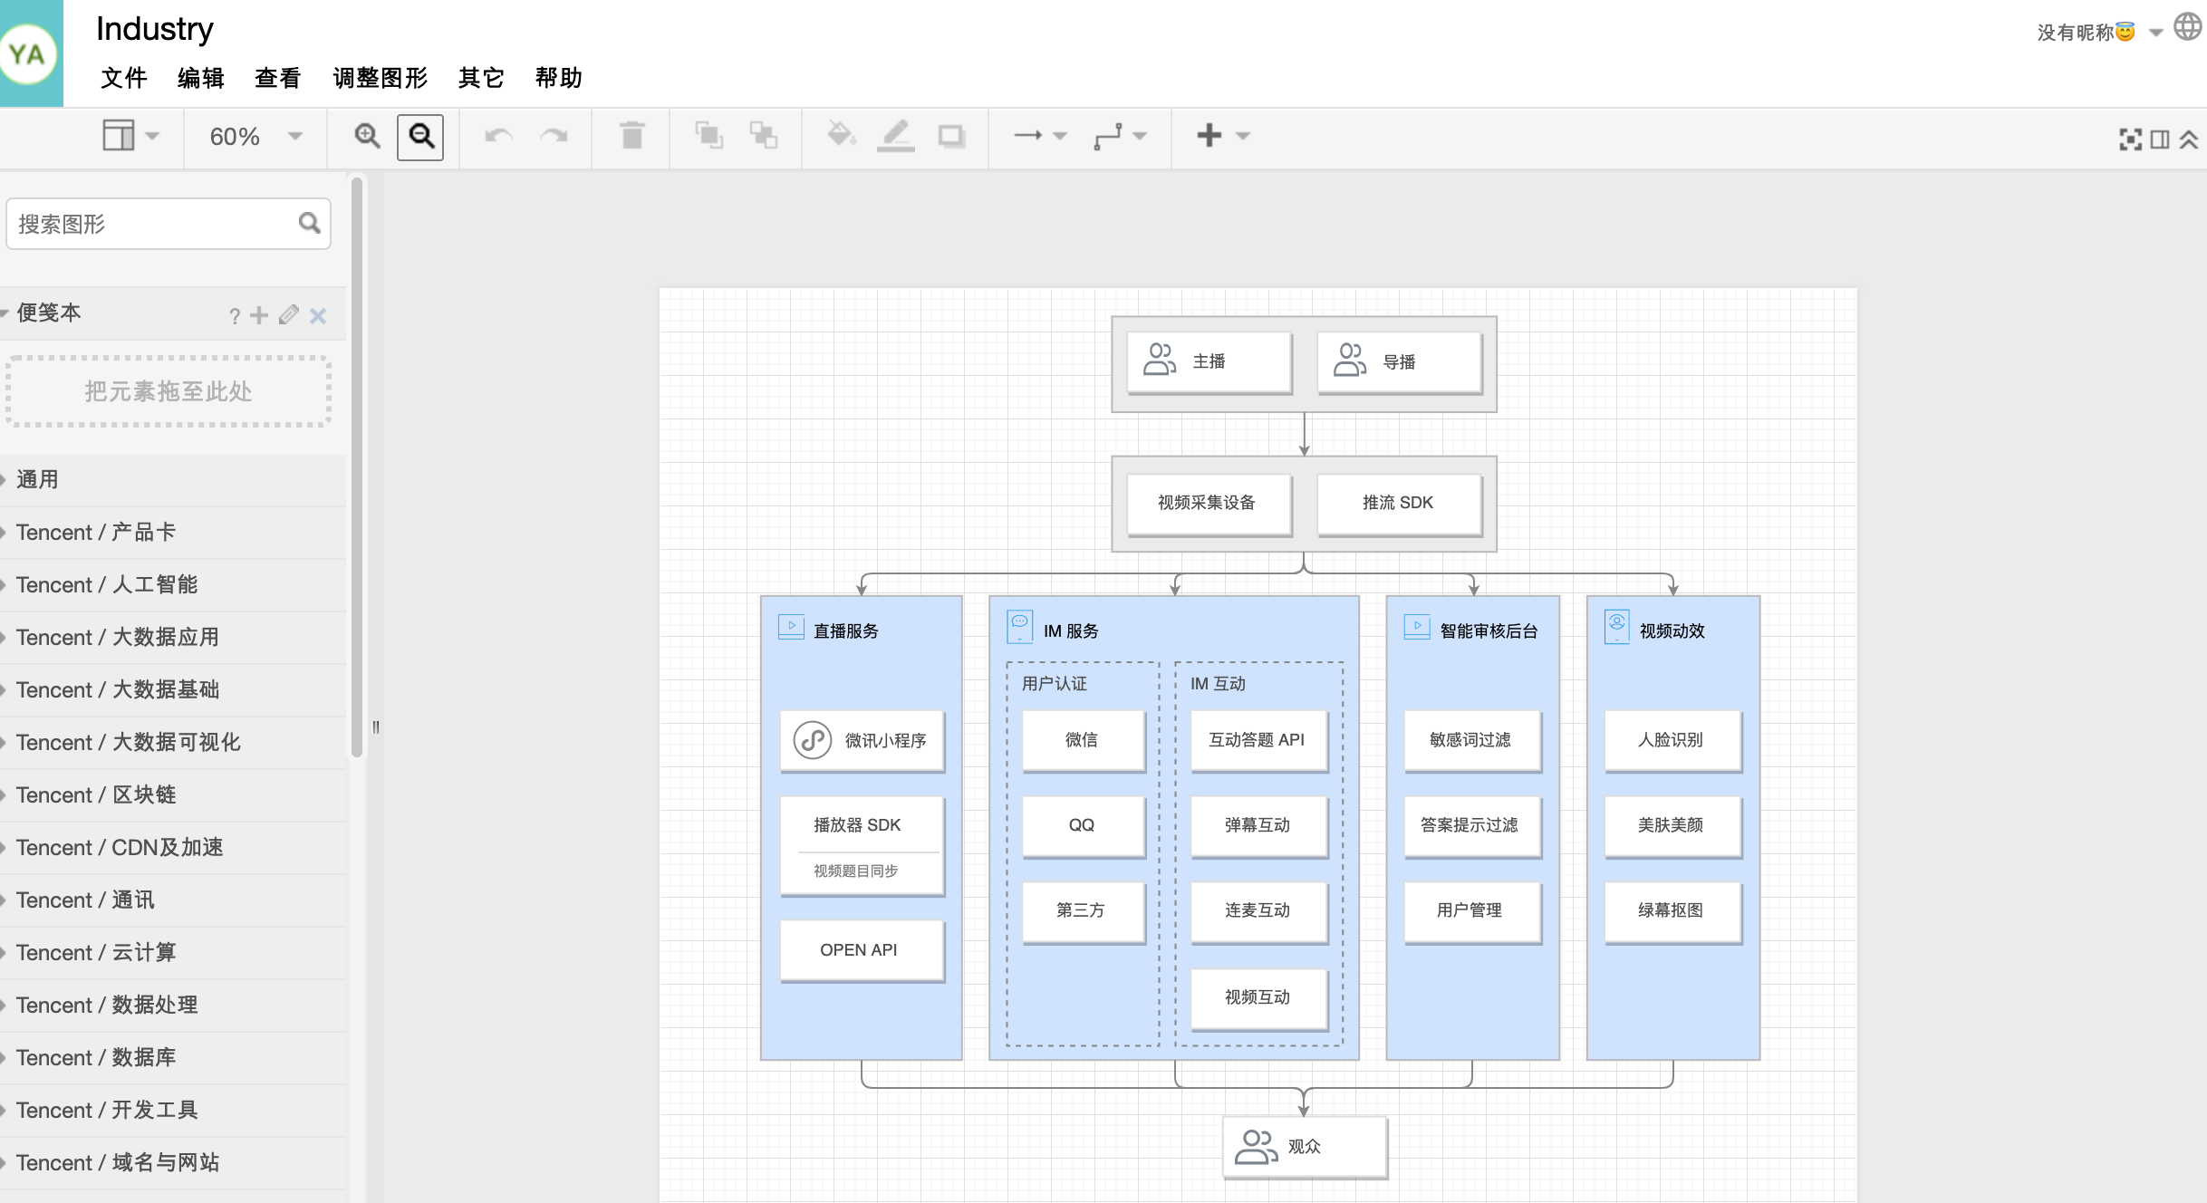Expand Tencent / CDN及加速 category
Image resolution: width=2207 pixels, height=1203 pixels.
[x=172, y=847]
